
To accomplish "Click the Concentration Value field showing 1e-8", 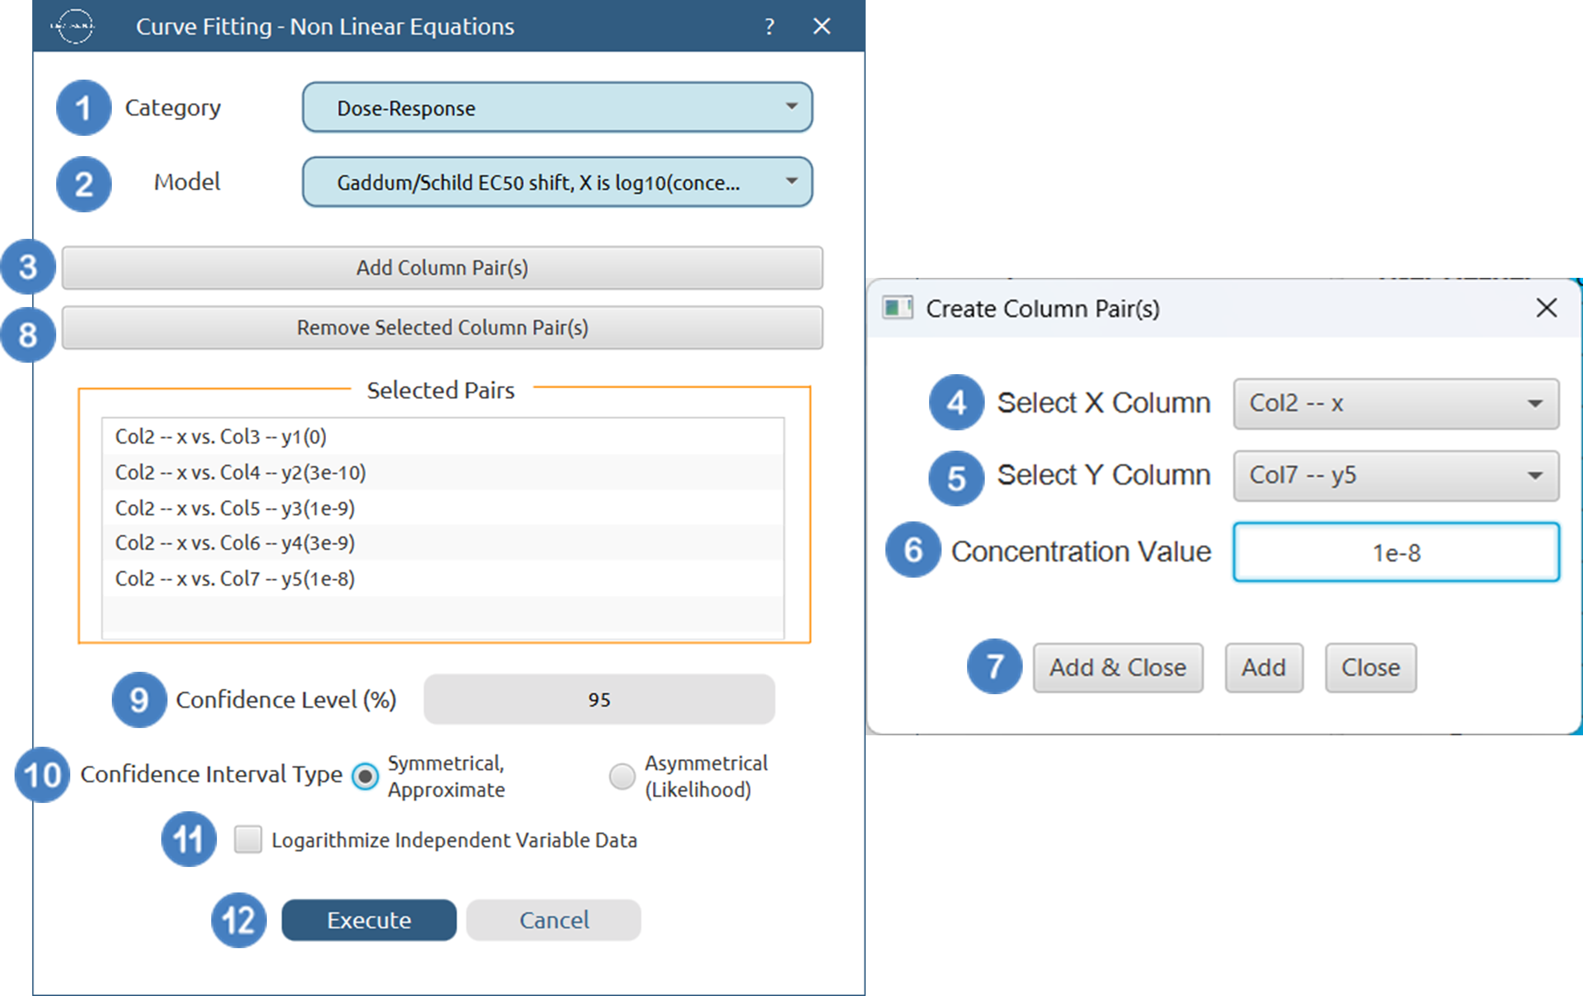I will [1396, 552].
